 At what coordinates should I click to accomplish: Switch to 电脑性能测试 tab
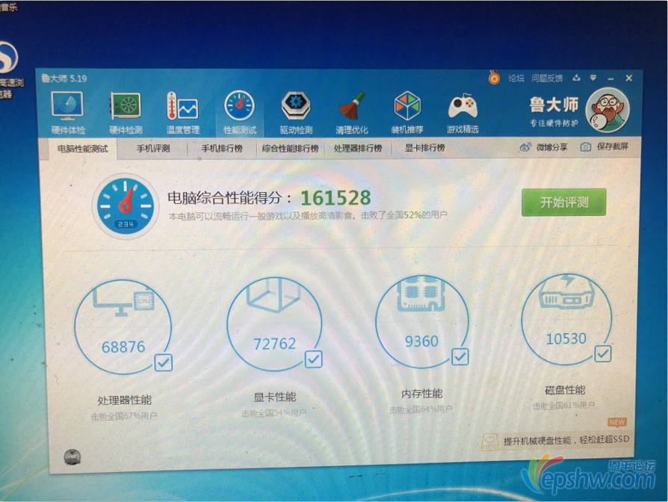(x=83, y=149)
